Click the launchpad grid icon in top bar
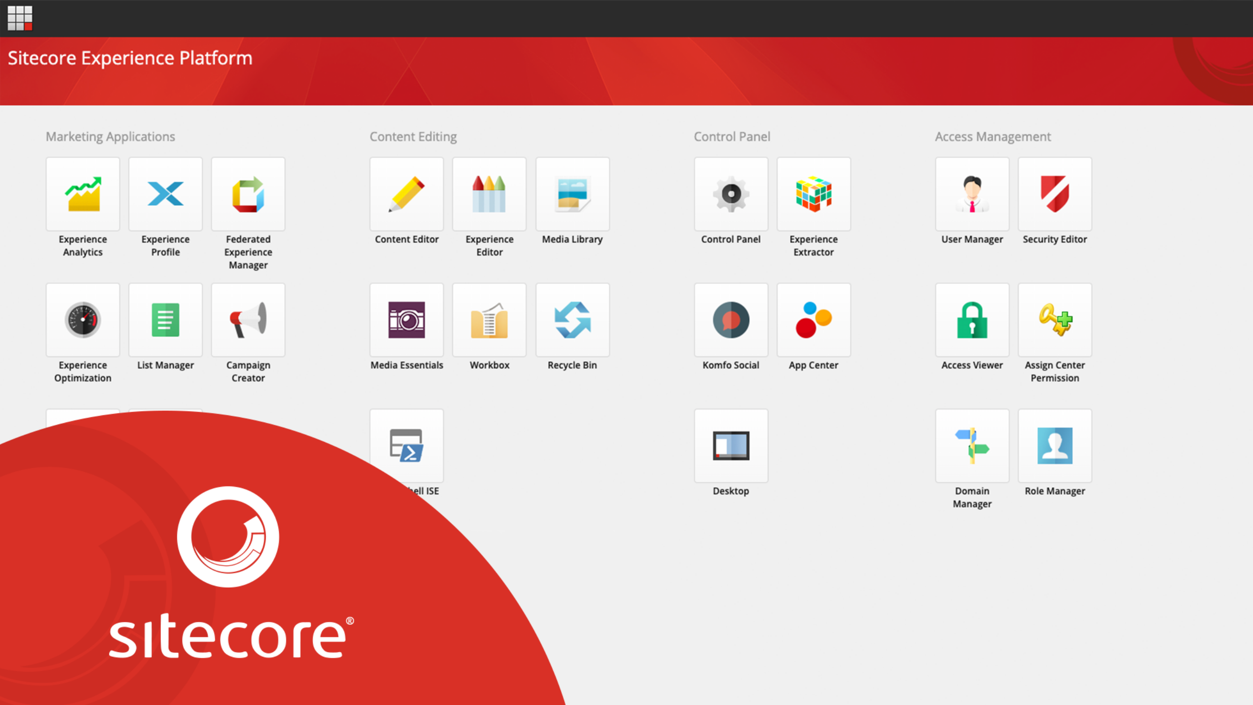The image size is (1253, 705). click(x=20, y=18)
